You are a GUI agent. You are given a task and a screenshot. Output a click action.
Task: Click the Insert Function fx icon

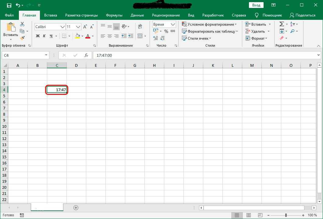(x=86, y=55)
